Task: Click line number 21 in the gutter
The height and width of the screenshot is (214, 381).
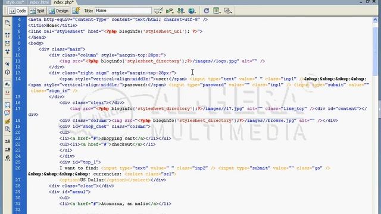Action: [x=18, y=139]
